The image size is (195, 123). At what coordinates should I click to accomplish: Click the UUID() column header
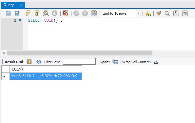(x=46, y=69)
